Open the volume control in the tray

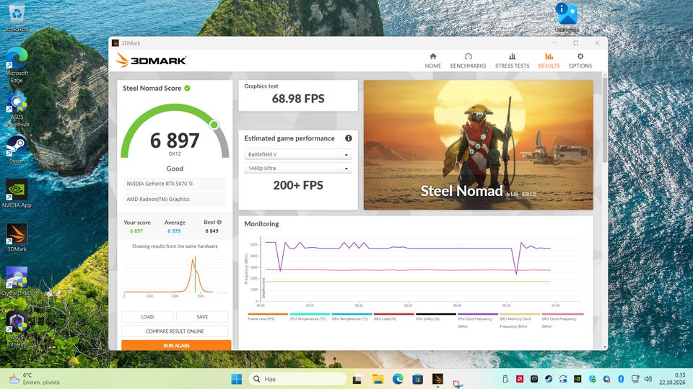648,379
